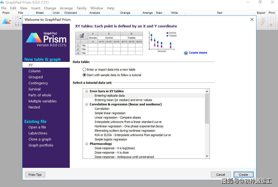Select Grouped table type

point(36,77)
